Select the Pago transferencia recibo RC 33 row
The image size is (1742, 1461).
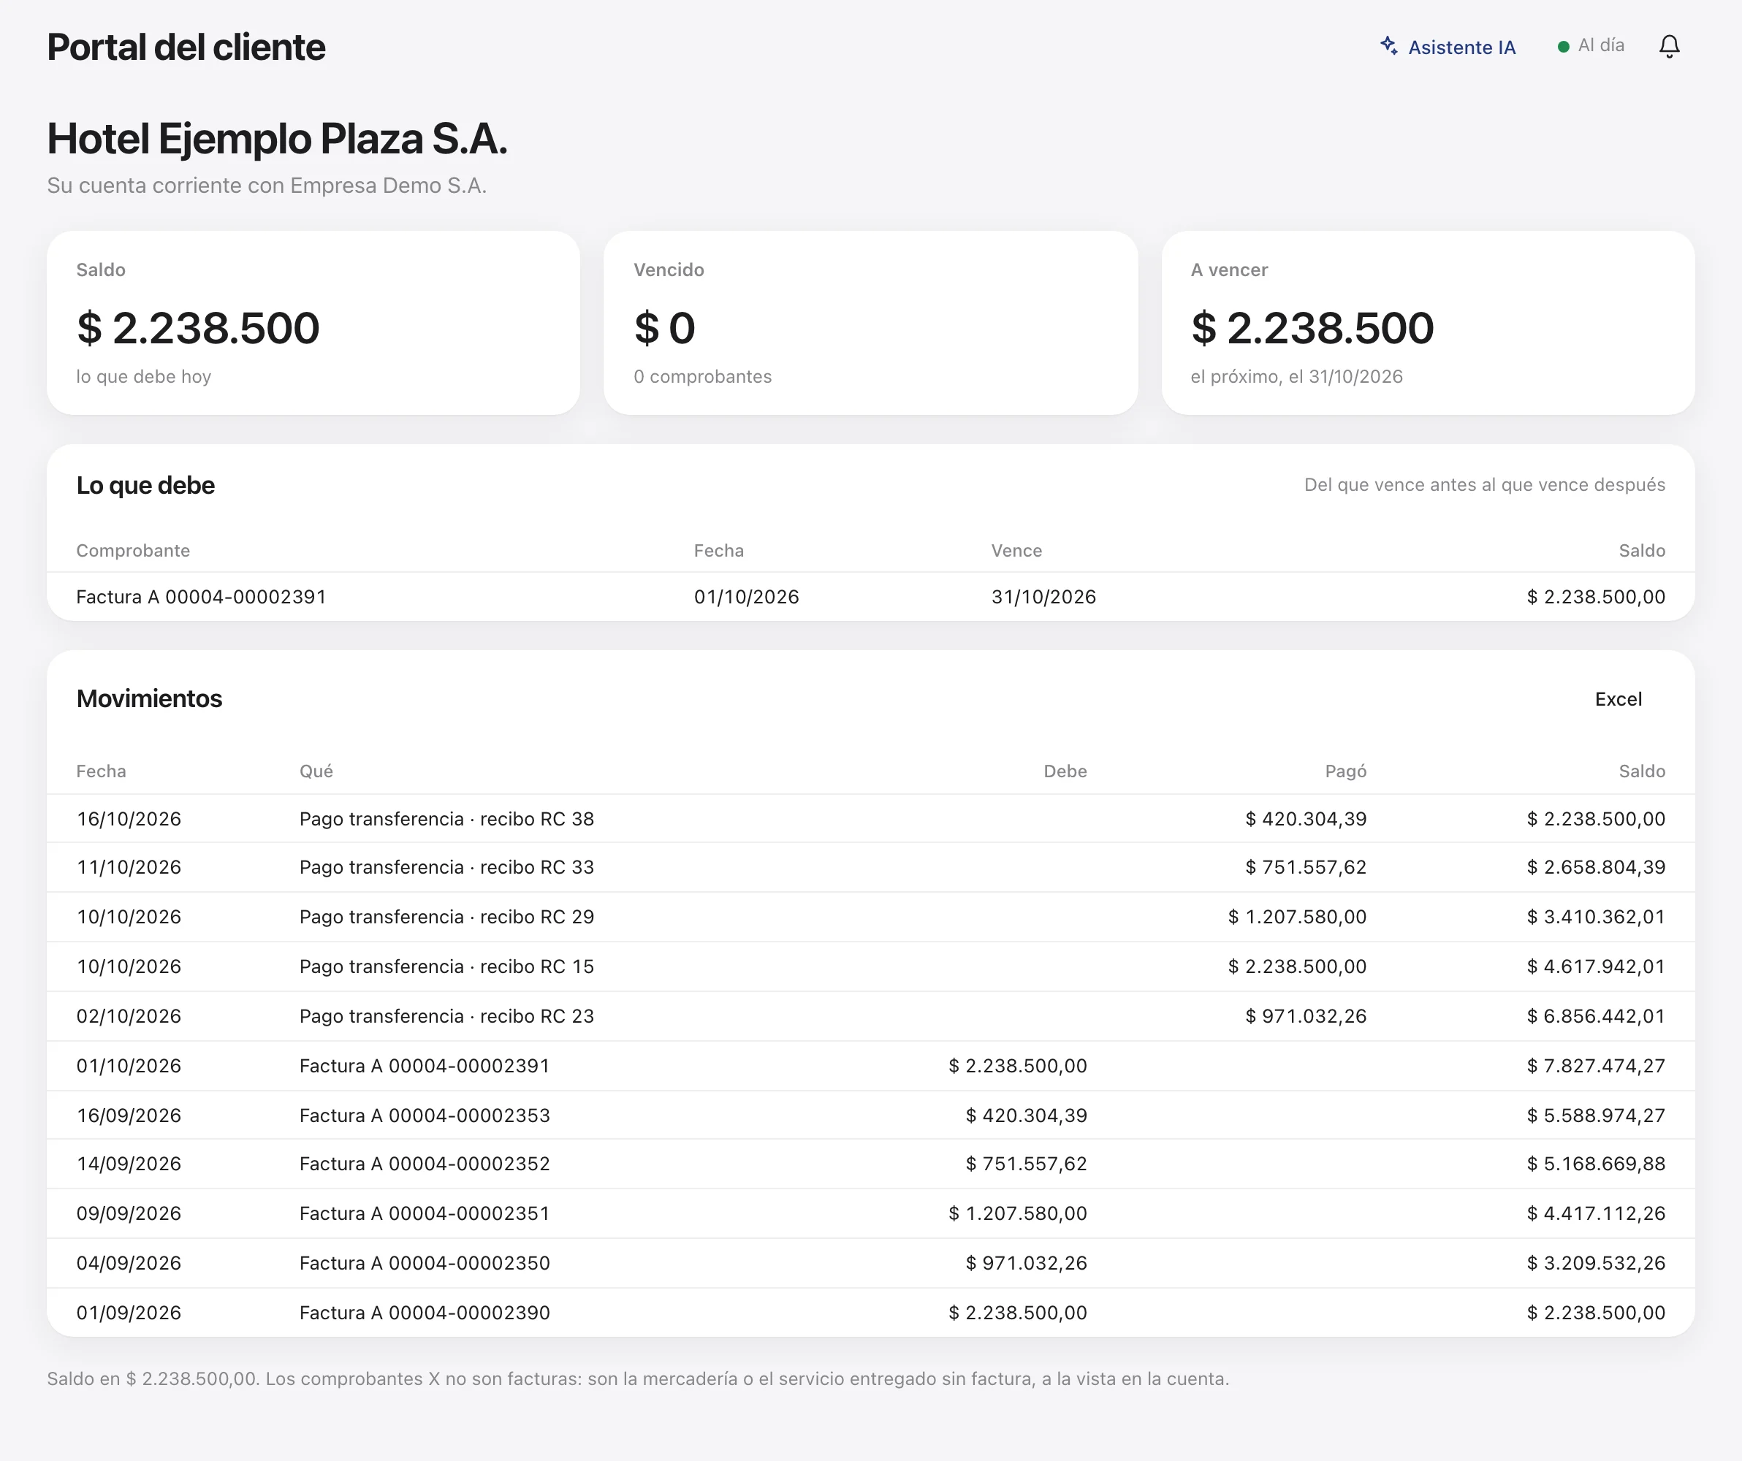coord(870,867)
